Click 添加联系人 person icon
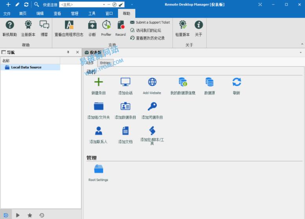Viewport: 305px width, 219px height. pyautogui.click(x=98, y=131)
